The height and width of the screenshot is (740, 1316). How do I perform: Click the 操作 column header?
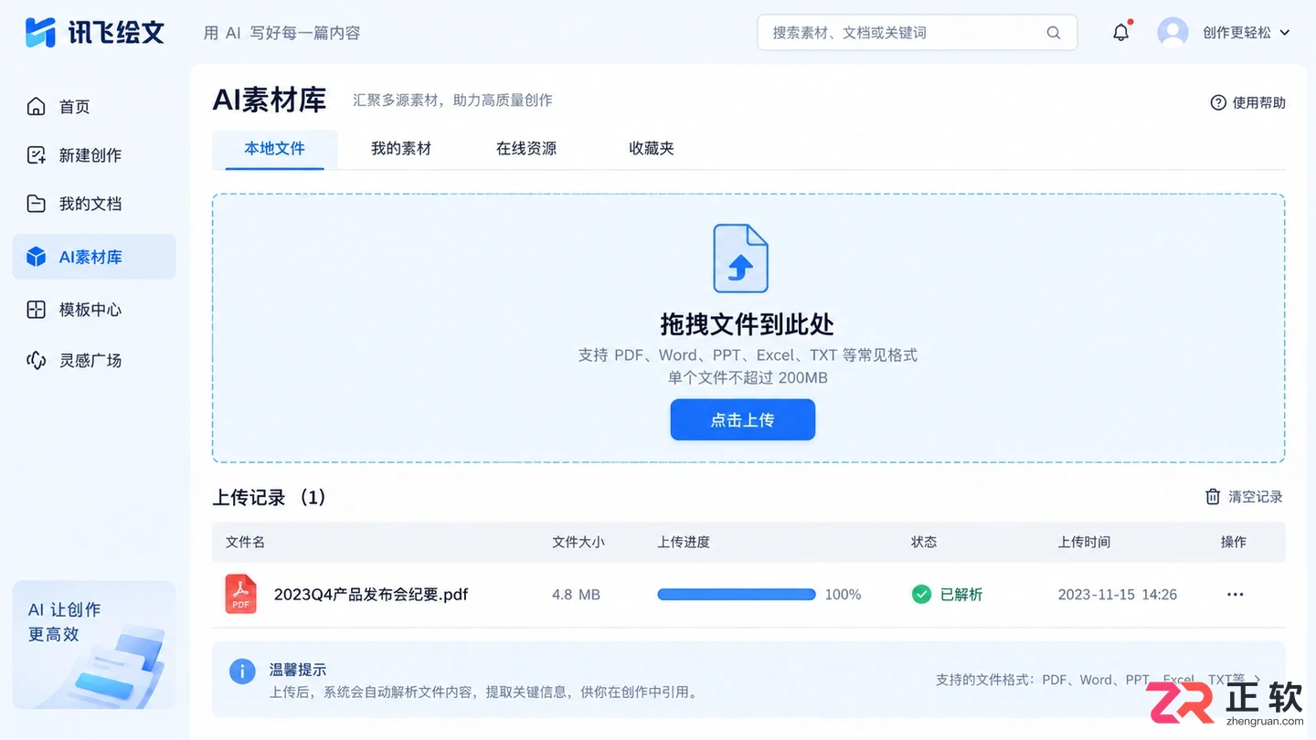coord(1234,542)
